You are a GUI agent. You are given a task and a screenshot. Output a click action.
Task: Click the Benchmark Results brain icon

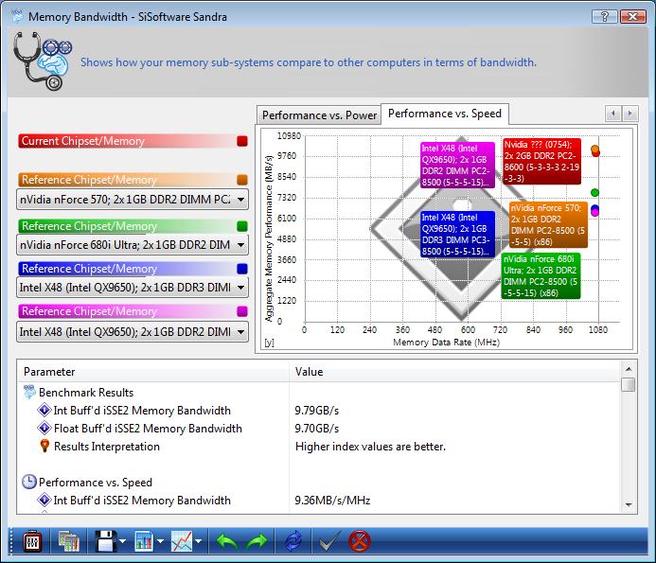[x=29, y=393]
